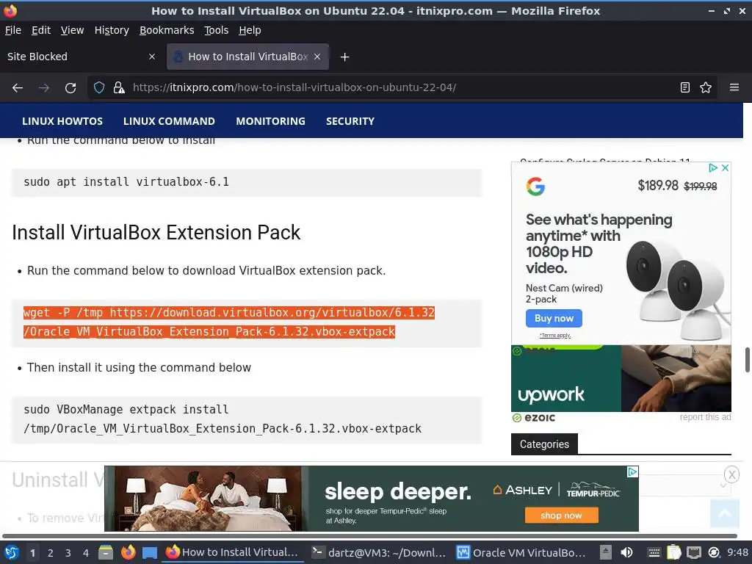Open the File menu
Image resolution: width=752 pixels, height=564 pixels.
tap(13, 30)
